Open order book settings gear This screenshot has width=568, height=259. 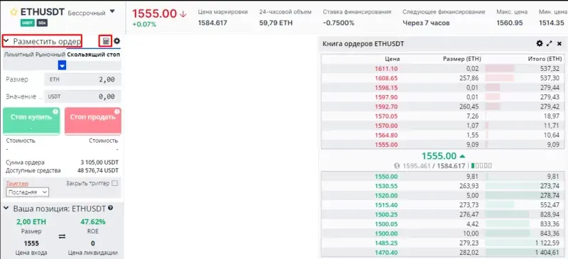pos(540,43)
